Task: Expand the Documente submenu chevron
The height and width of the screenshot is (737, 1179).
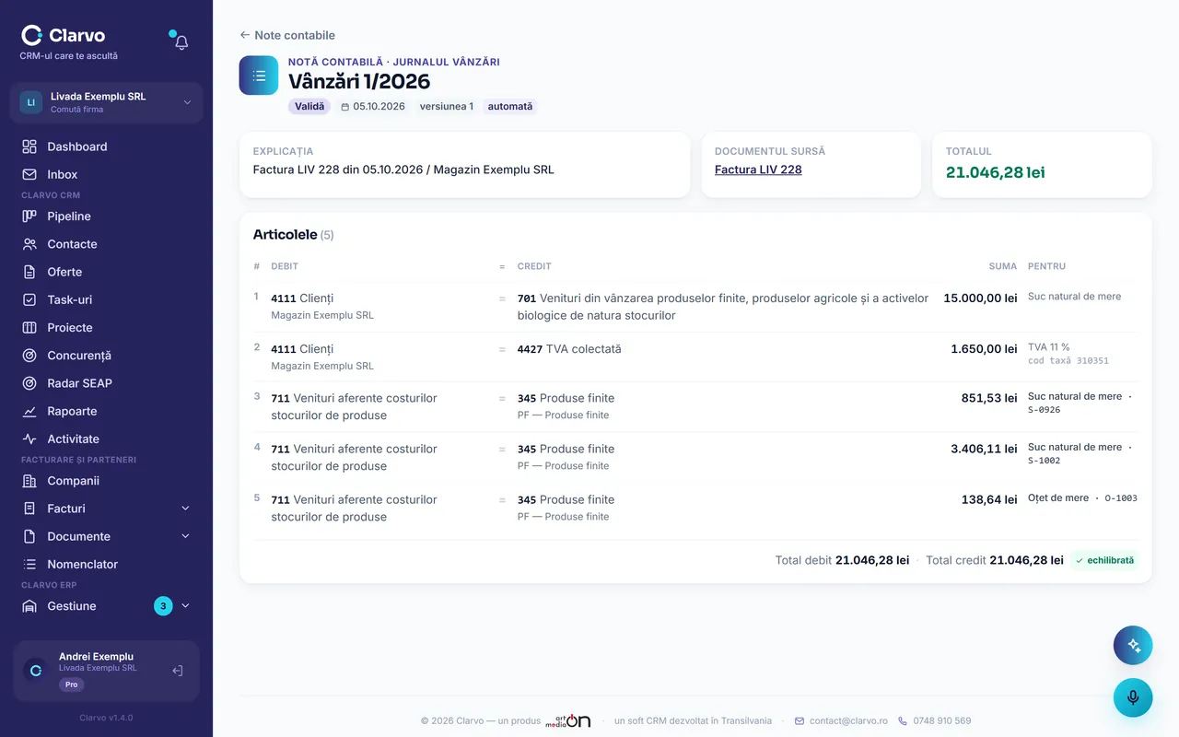Action: click(185, 536)
